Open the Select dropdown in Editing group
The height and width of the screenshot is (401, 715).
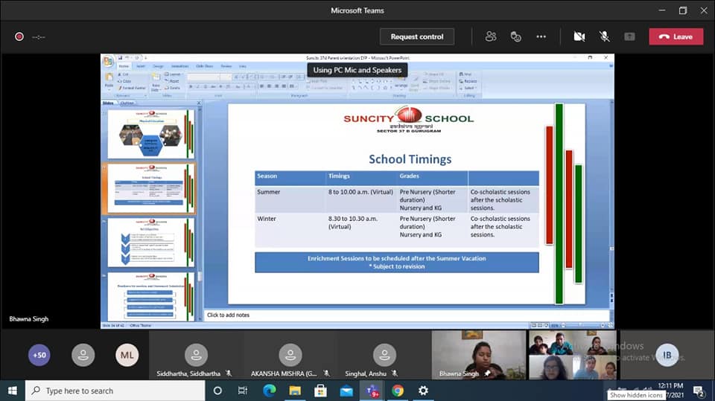(x=468, y=88)
